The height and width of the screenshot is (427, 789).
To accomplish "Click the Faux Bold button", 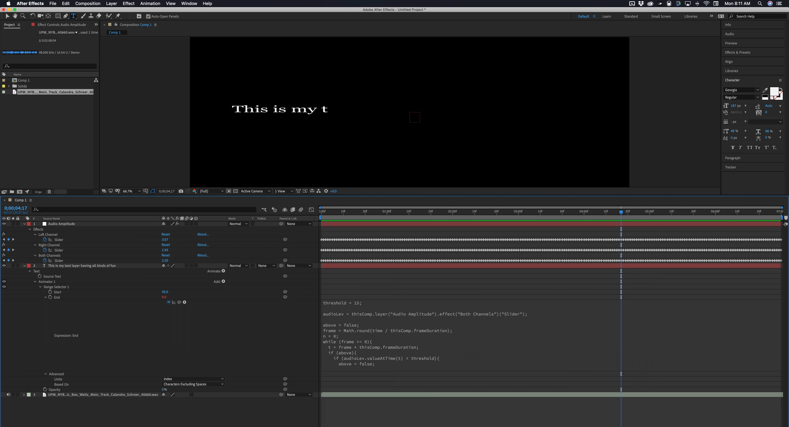I will 733,148.
